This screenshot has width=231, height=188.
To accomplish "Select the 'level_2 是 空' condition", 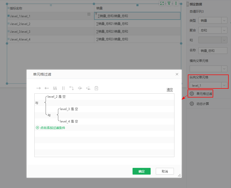I will point(56,96).
